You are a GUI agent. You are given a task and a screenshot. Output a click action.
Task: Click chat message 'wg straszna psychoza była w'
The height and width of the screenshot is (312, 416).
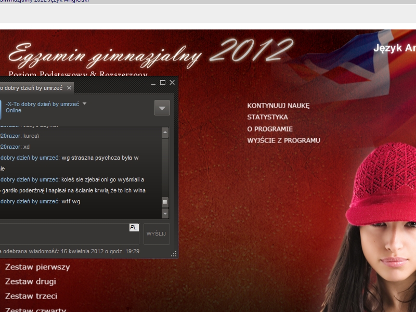100,158
